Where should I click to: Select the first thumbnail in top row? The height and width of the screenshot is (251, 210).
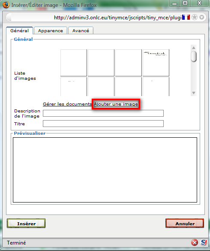point(74,63)
